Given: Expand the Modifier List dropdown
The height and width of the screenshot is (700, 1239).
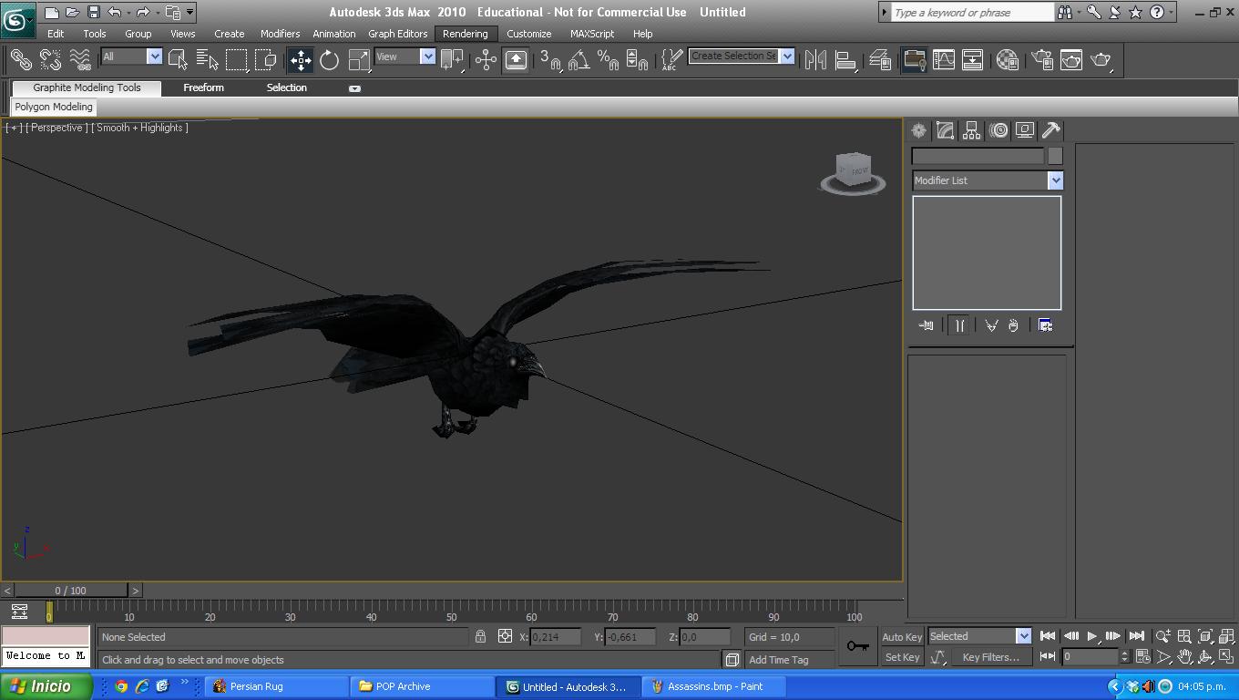Looking at the screenshot, I should [x=988, y=180].
